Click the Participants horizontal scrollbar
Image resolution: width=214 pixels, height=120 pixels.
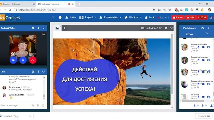click(x=193, y=101)
